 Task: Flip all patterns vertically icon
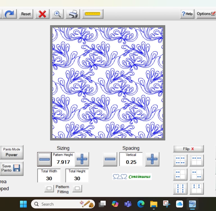tap(180, 188)
